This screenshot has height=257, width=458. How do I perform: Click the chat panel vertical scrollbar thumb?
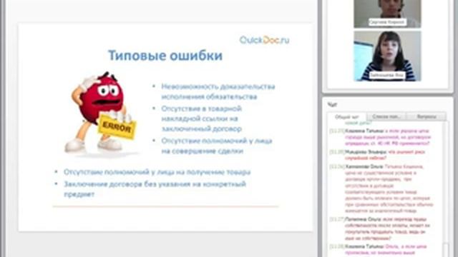point(445,250)
